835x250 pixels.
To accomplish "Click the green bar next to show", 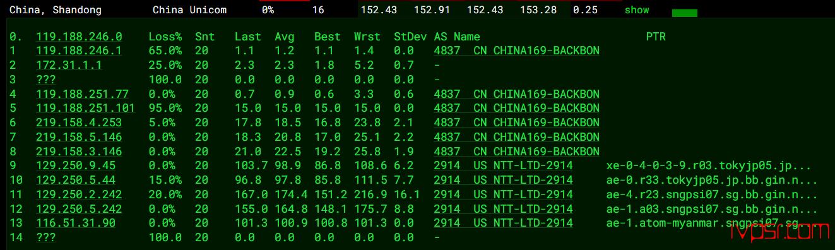I will click(x=685, y=13).
